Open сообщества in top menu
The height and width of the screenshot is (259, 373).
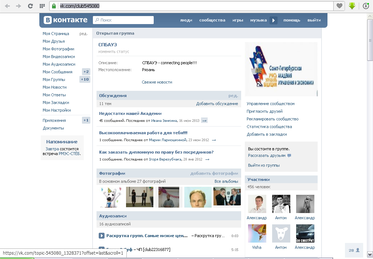coord(212,20)
